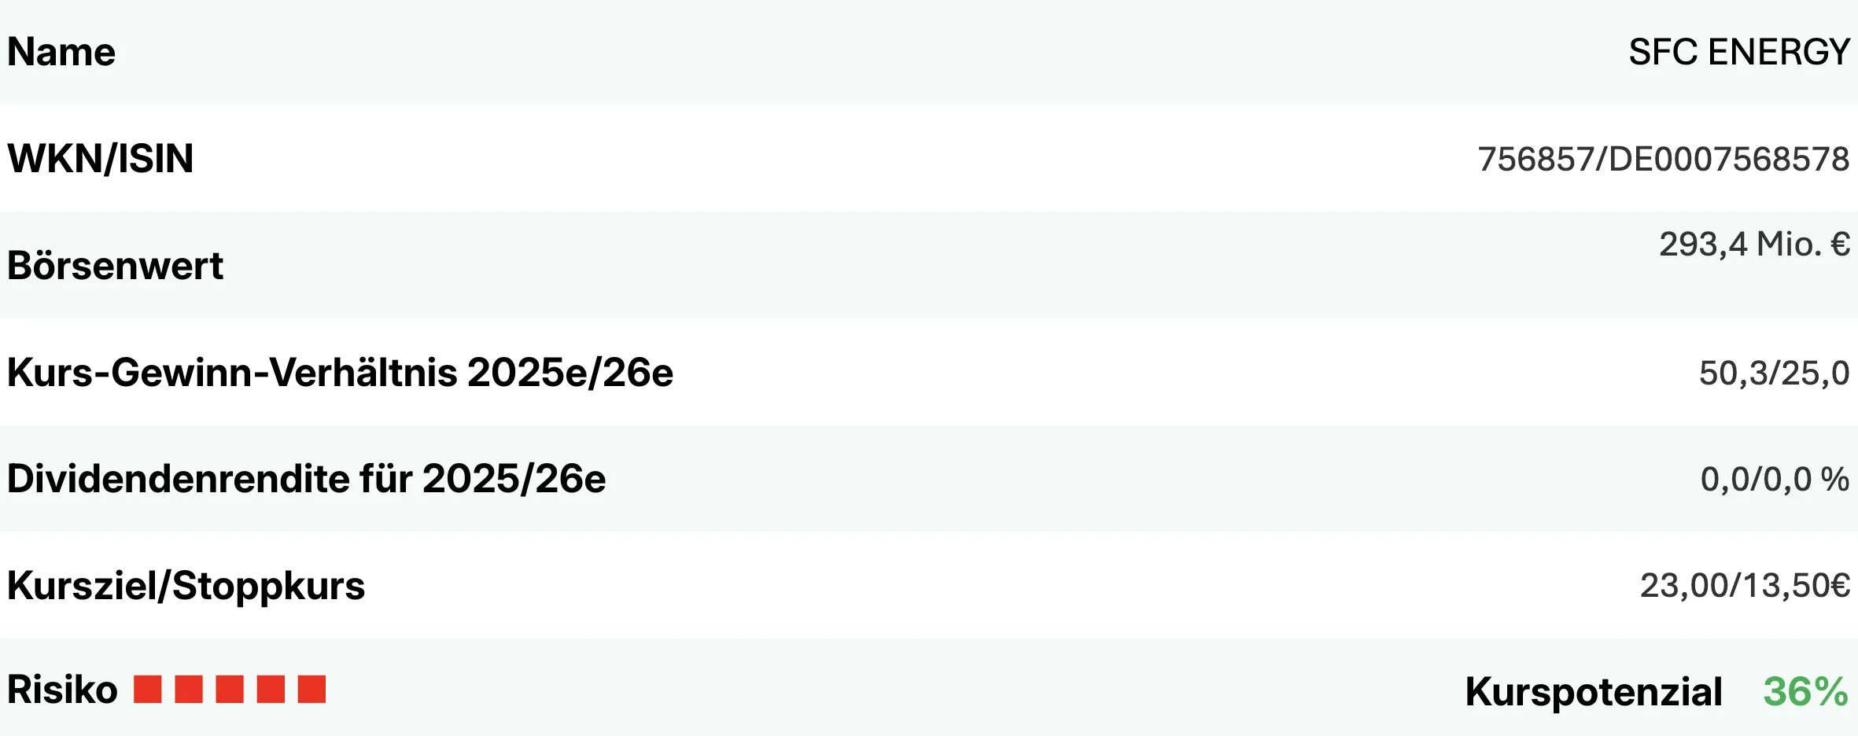Click the KGV value 50,3/25,0

coord(1774,373)
